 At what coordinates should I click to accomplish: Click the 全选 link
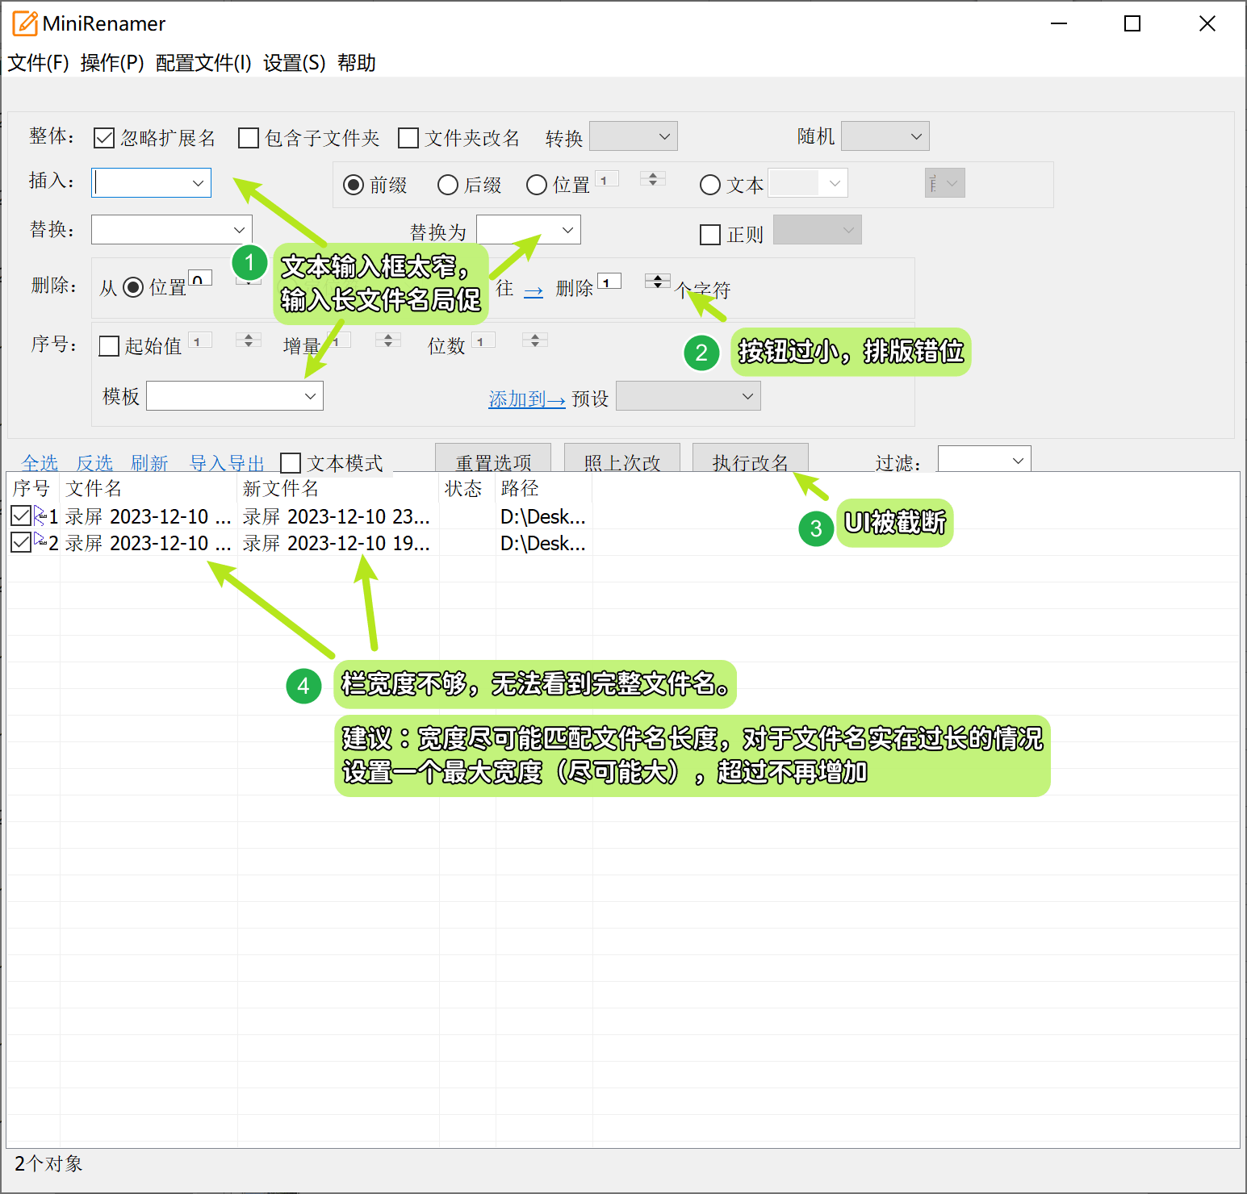pos(40,463)
